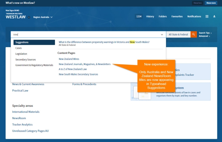Viewport: 222px width, 142px height.
Task: Open New Zealand Journals, Magazines, & Newsletters
Action: click(85, 64)
